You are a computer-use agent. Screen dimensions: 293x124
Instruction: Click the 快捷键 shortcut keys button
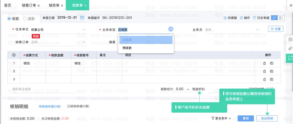click(x=230, y=18)
